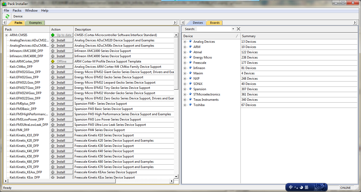Viewport: 361px width, 192px height.
Task: Open the Window menu
Action: [31, 11]
